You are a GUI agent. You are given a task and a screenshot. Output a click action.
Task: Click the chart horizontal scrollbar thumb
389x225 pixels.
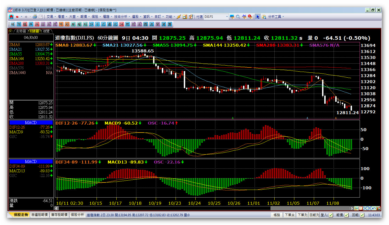click(310, 208)
